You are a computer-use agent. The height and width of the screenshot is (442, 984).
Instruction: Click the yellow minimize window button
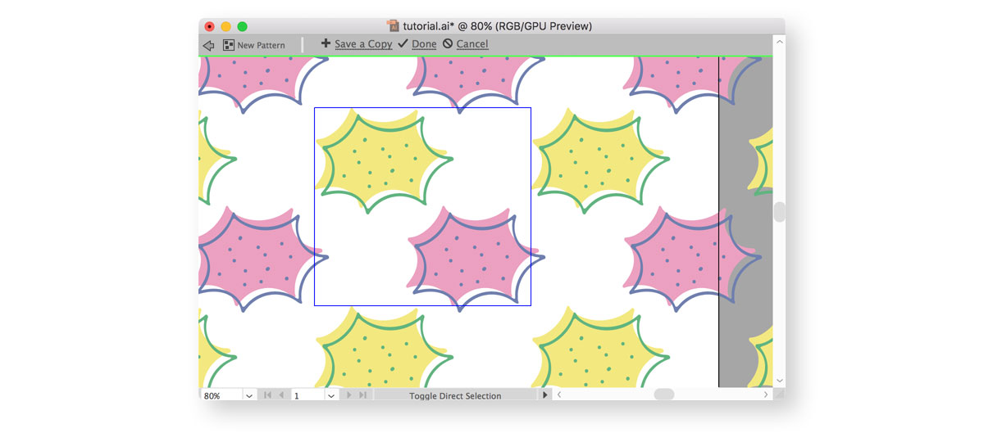coord(225,26)
